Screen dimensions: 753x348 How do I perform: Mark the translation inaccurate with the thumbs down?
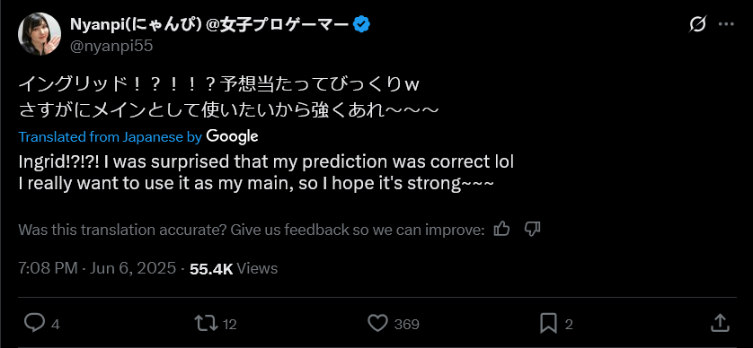click(532, 229)
